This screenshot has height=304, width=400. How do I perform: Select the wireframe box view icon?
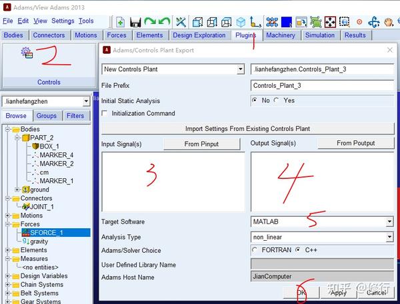212,22
